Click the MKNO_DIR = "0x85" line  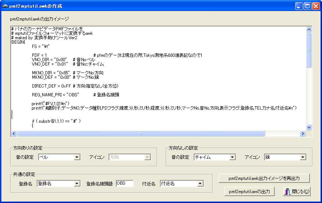pos(67,73)
